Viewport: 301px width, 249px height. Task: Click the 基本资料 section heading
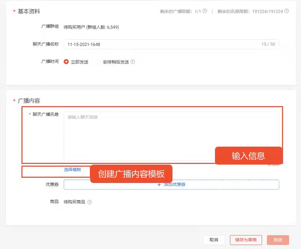(x=29, y=11)
